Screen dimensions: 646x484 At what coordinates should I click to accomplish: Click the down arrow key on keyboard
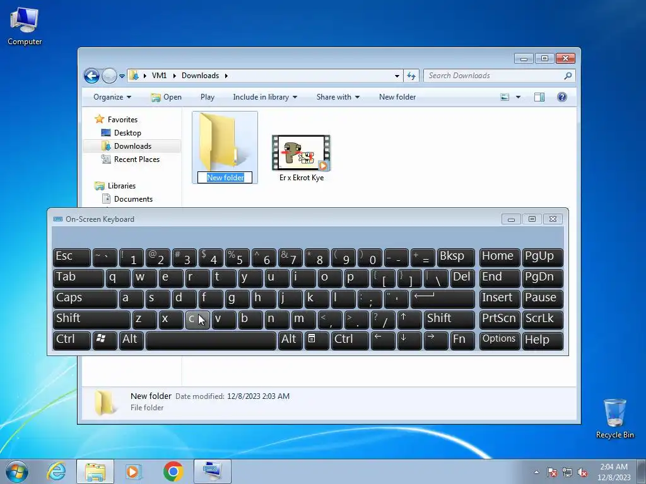[x=409, y=341]
